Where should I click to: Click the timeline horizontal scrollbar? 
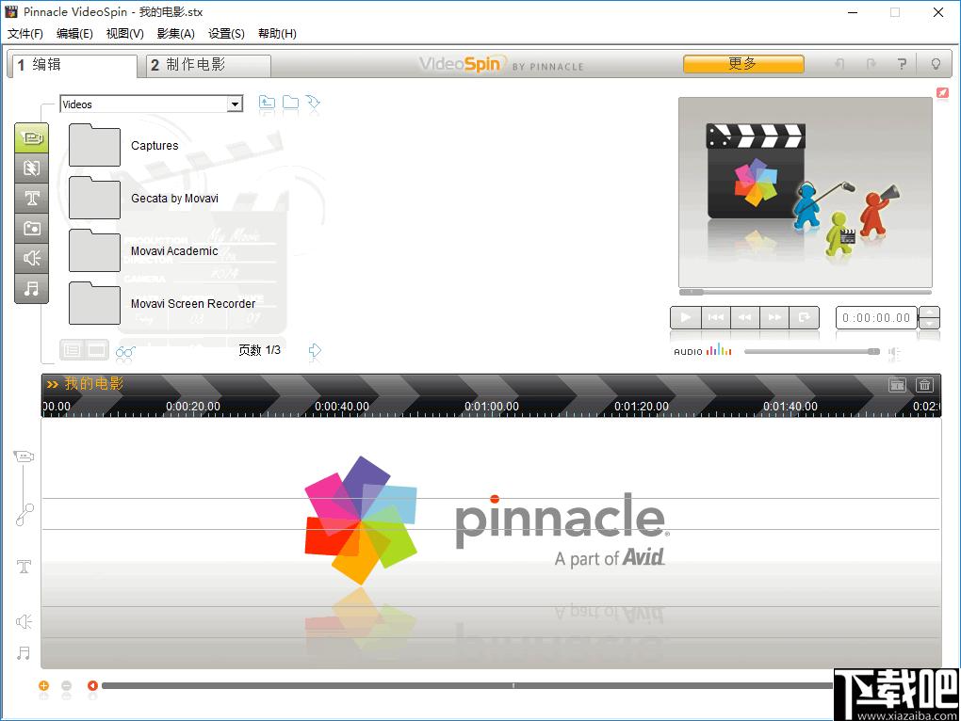click(x=468, y=685)
